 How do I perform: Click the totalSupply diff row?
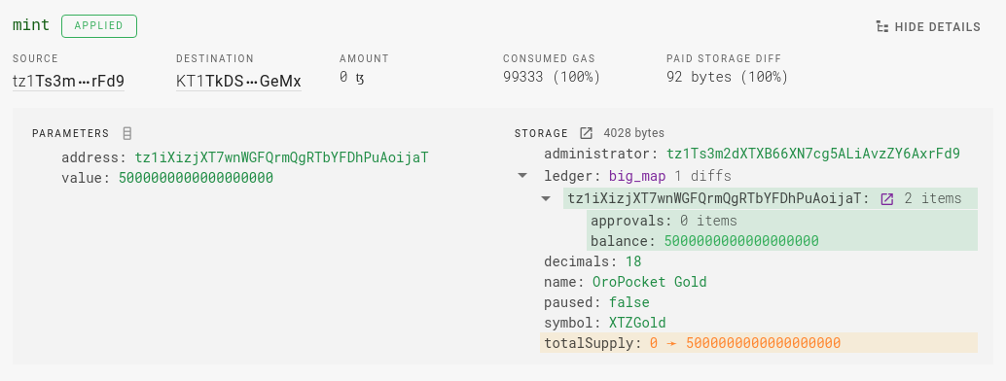click(759, 343)
